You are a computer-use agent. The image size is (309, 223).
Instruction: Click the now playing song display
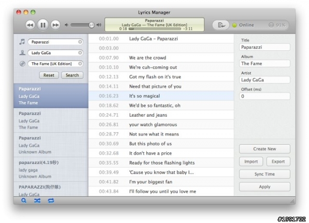click(x=154, y=25)
